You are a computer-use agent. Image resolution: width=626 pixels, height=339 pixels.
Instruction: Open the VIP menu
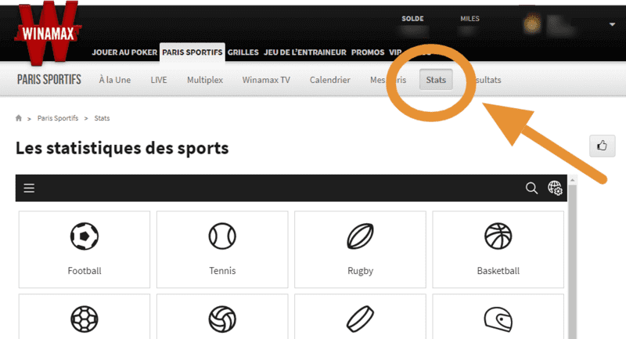tap(395, 52)
